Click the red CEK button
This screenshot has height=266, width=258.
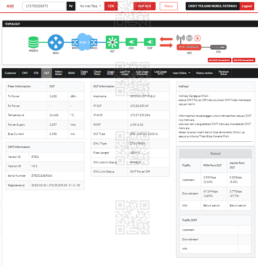(111, 6)
